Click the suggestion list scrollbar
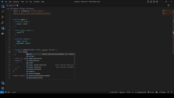 [74, 59]
